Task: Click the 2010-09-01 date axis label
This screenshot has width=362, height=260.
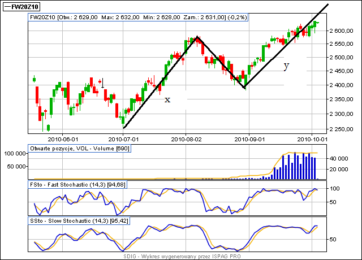Action: tap(249, 137)
